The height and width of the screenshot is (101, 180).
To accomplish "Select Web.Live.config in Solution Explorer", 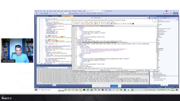I will pyautogui.click(x=159, y=80).
